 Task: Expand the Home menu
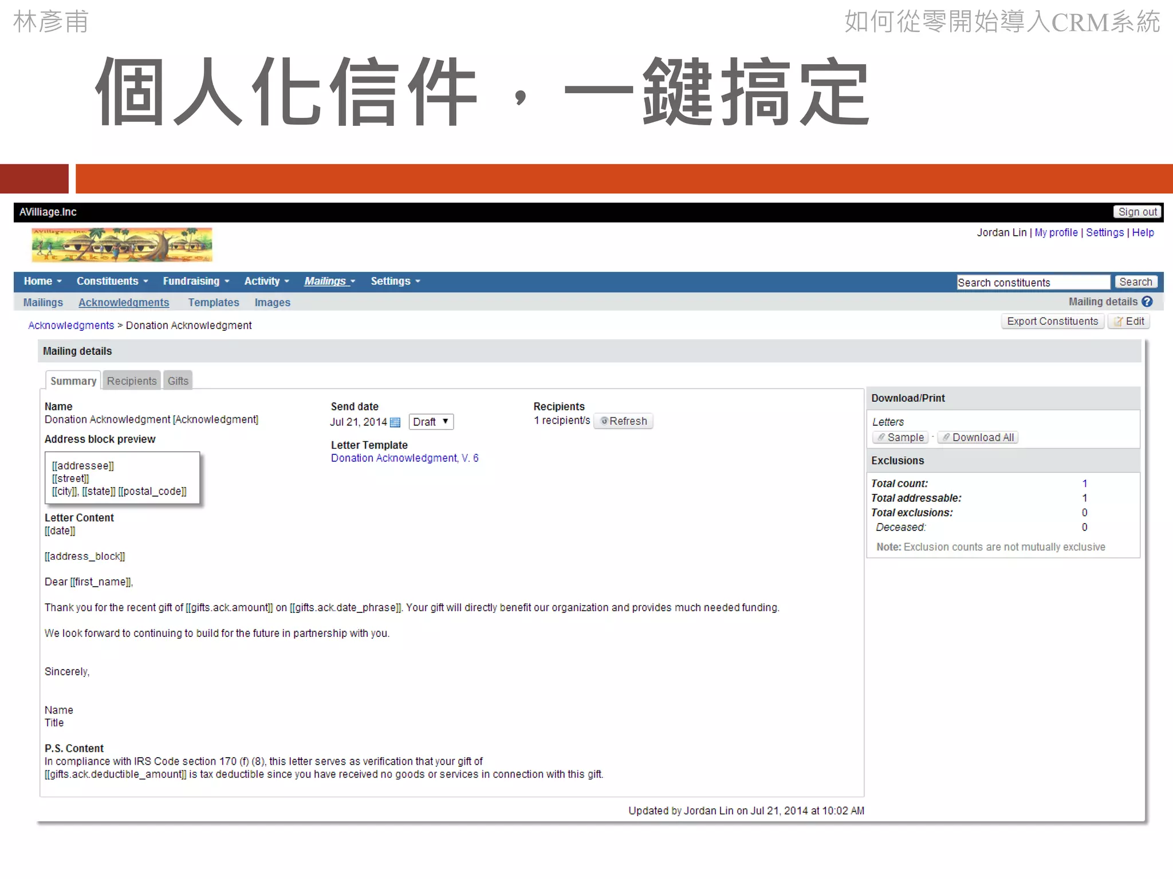click(42, 281)
